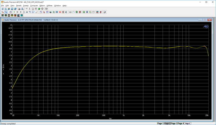Click the green Start Sweep play icon
Image resolution: width=216 pixels, height=125 pixels.
(14, 12)
